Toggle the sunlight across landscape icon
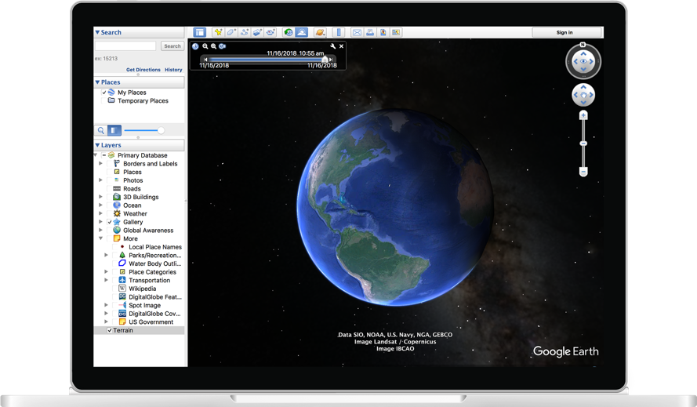Screen dimensions: 697x407 (301, 33)
